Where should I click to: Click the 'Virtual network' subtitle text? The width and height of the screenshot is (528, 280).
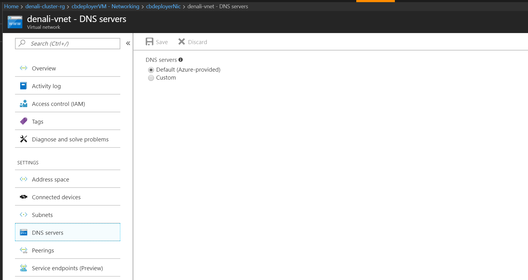(x=43, y=27)
